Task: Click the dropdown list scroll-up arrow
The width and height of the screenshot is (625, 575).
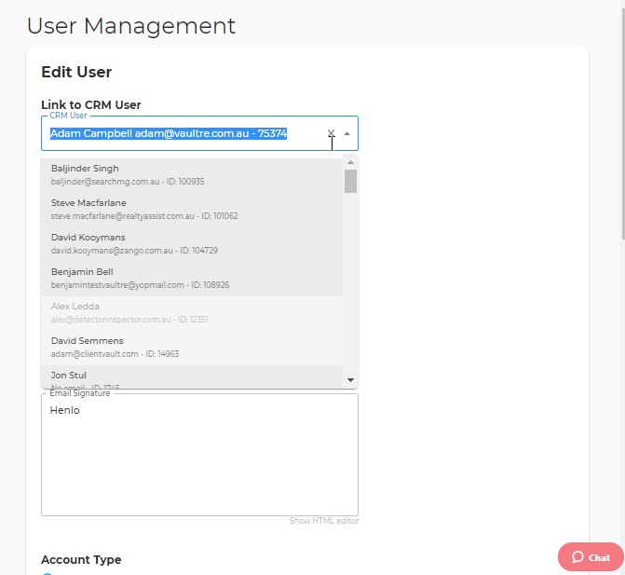Action: 351,162
